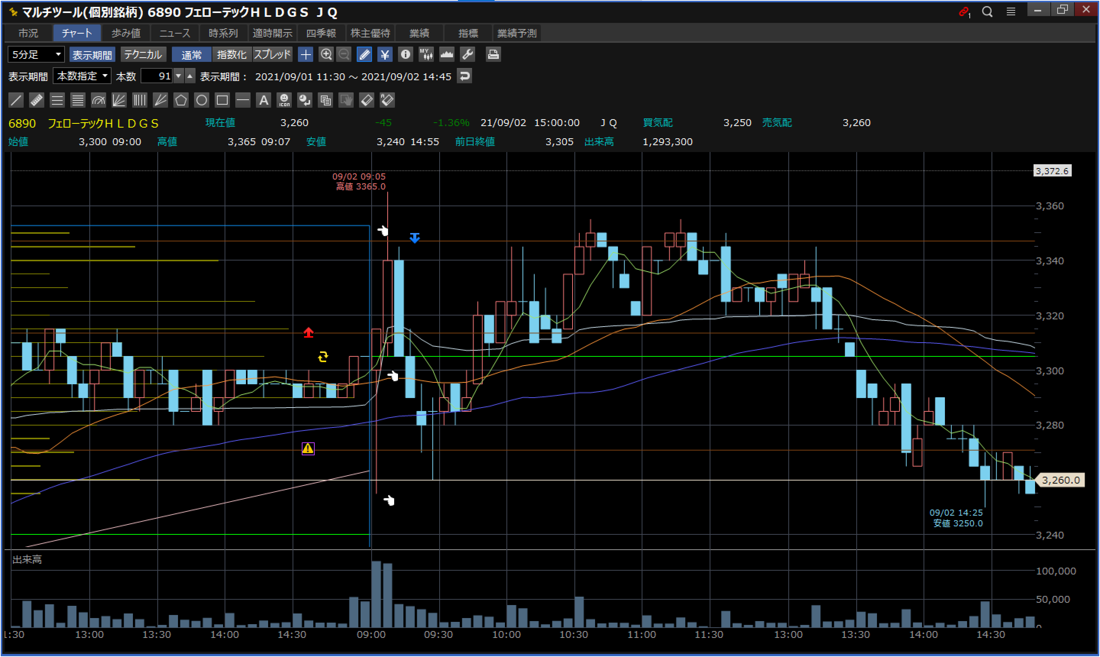1100x657 pixels.
Task: Click the eraser drawing-delete tool
Action: tap(367, 100)
